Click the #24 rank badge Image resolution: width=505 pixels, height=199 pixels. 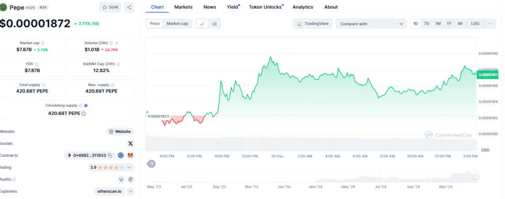[x=43, y=7]
